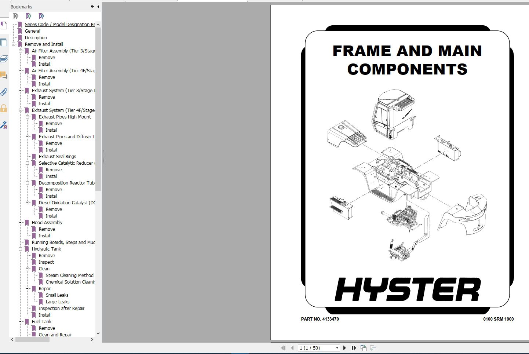Viewport: 529px width, 354px height.
Task: Click the bookmarks vertical scrollbar thumb
Action: [98, 109]
